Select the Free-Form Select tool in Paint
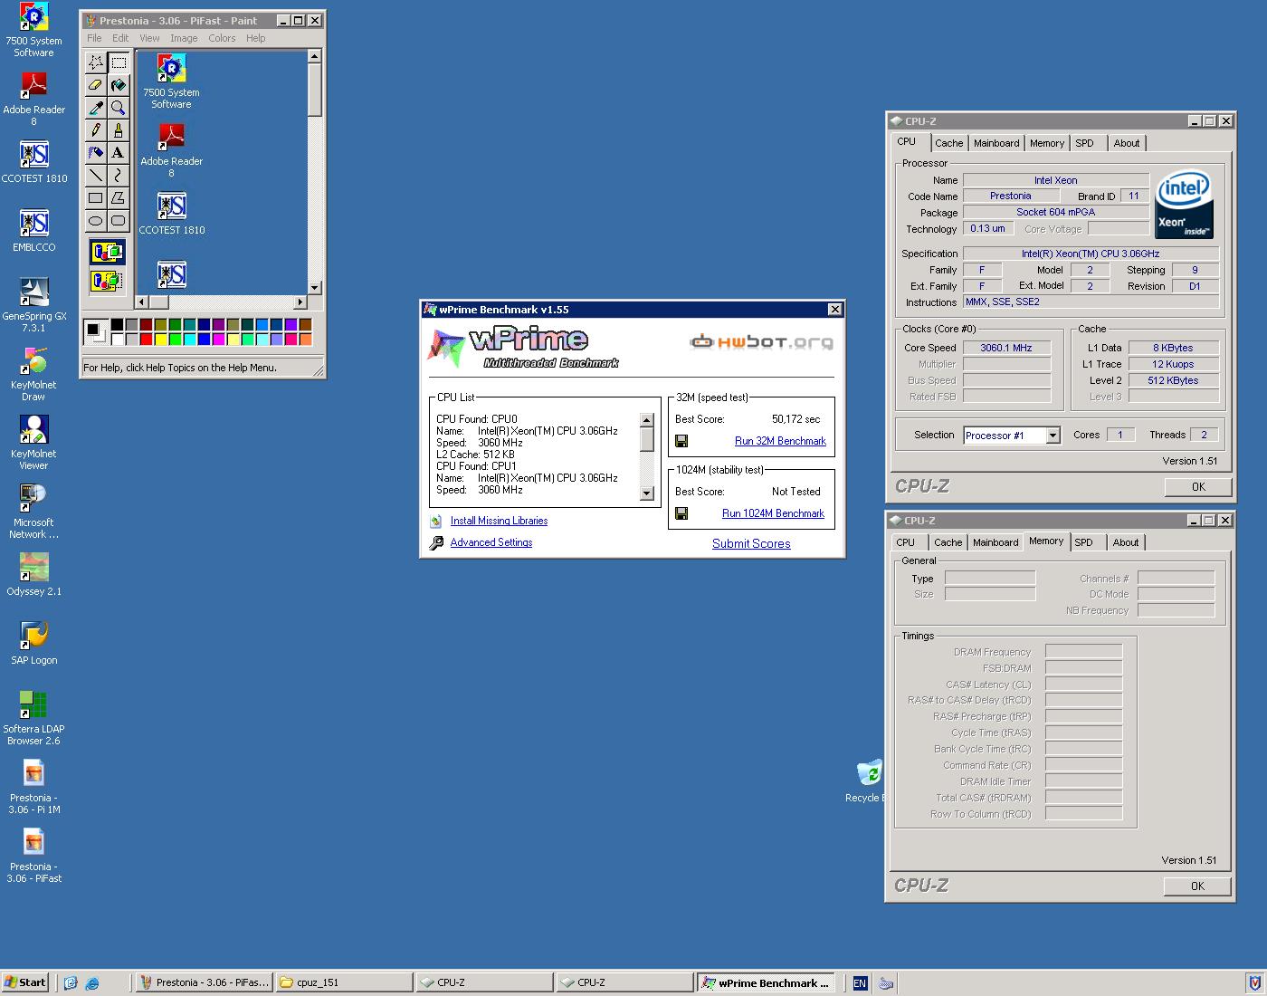Screen dimensions: 1267x996 (95, 62)
